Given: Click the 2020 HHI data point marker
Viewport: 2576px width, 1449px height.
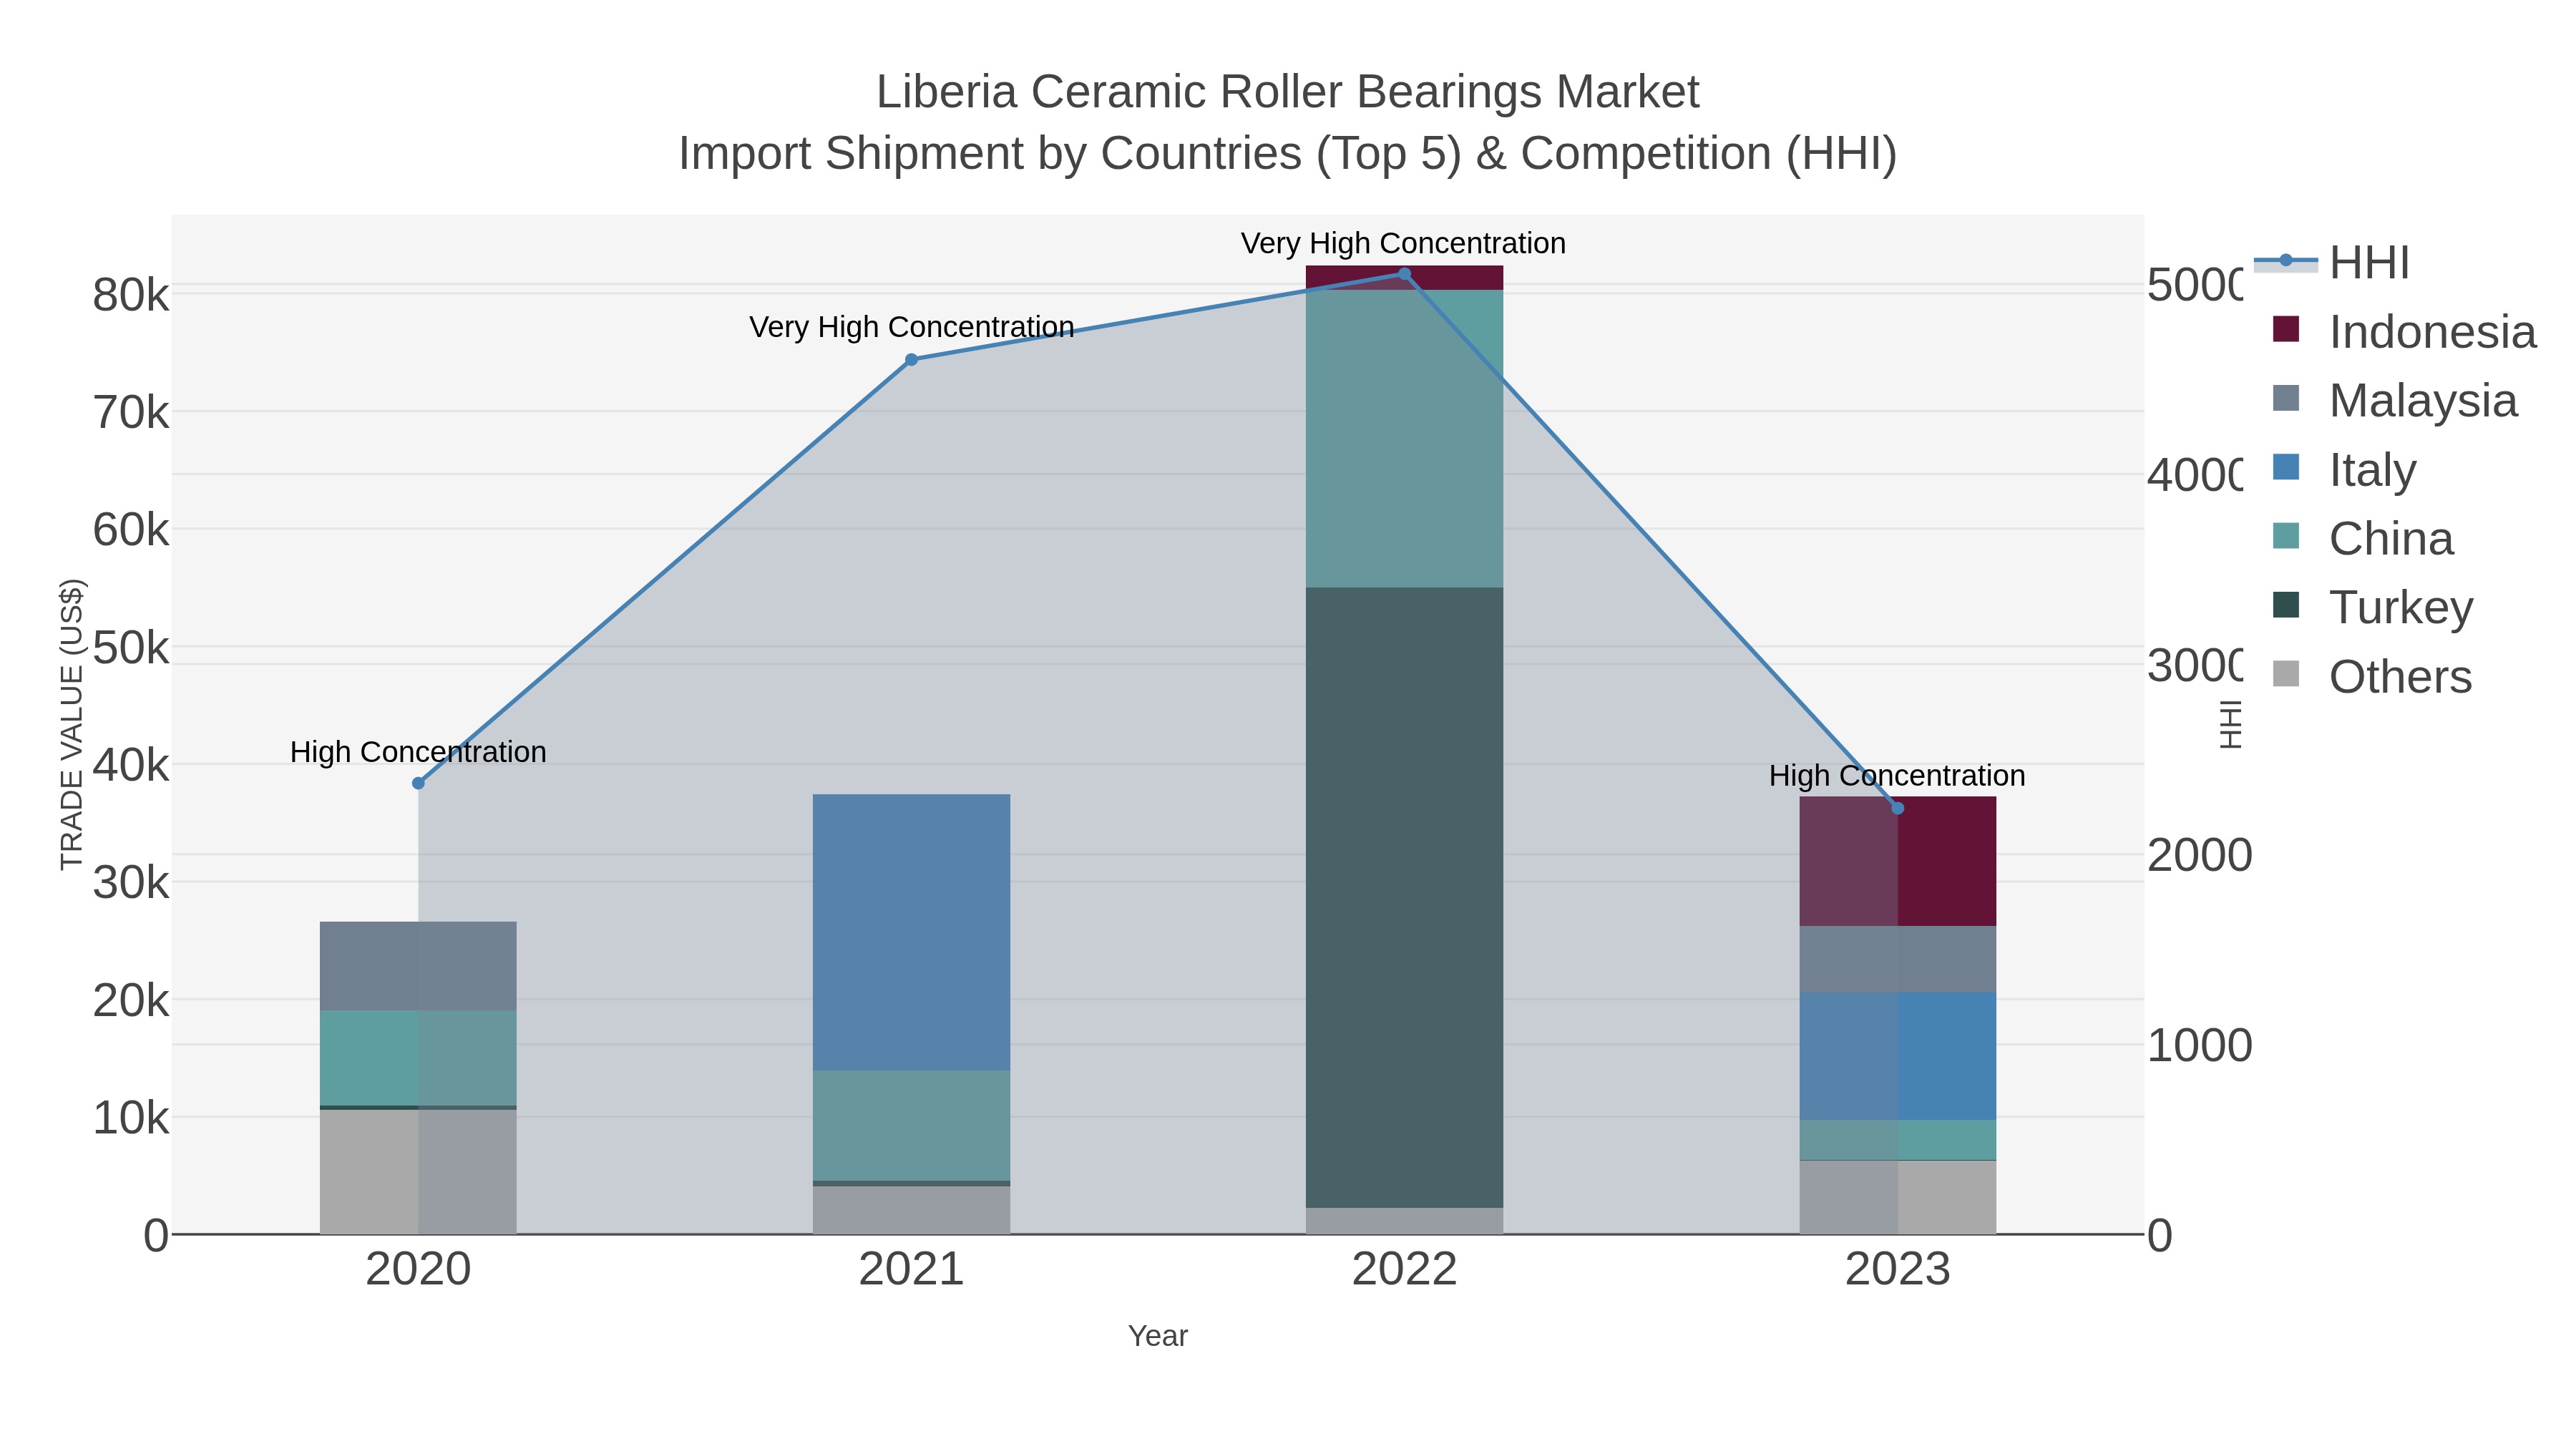Looking at the screenshot, I should [418, 783].
